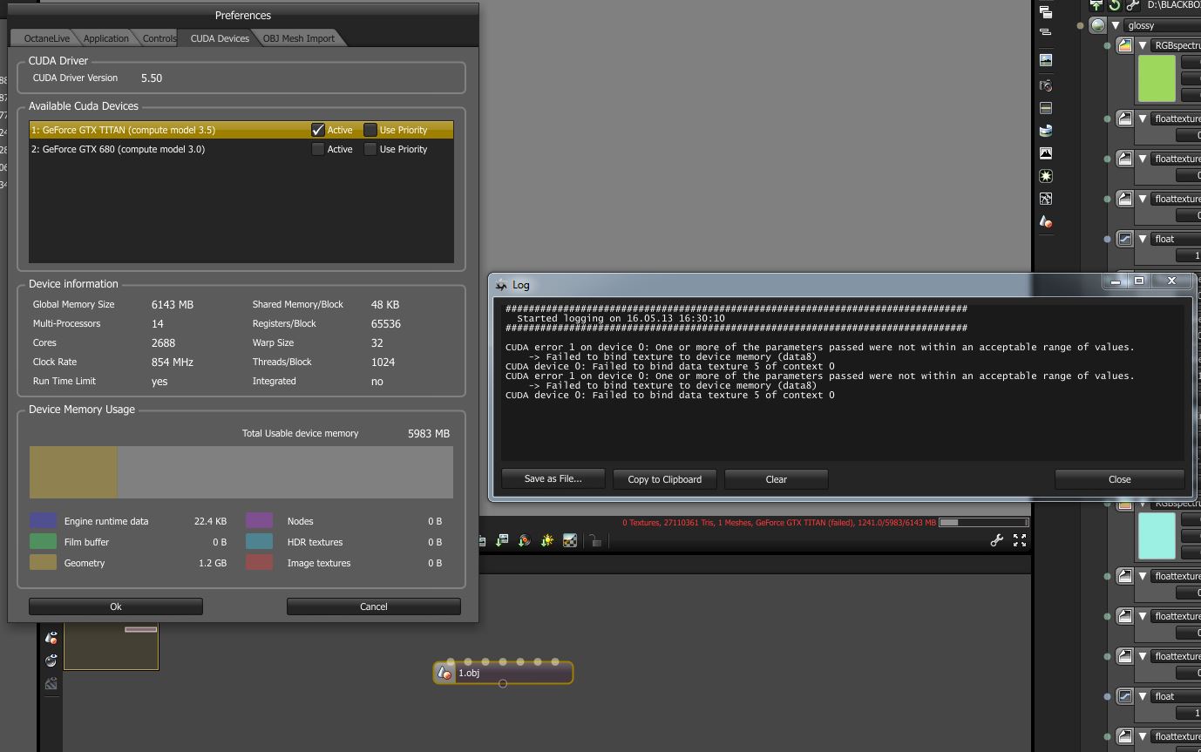The width and height of the screenshot is (1201, 752).
Task: Toggle fullscreen viewport arrows icon
Action: point(1020,541)
